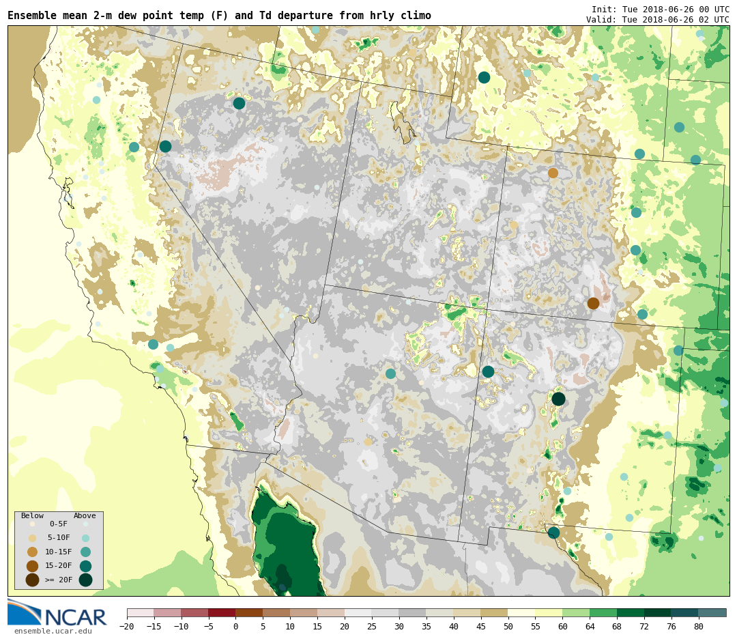Pick the legend Below dot beside 15-20F

point(33,566)
